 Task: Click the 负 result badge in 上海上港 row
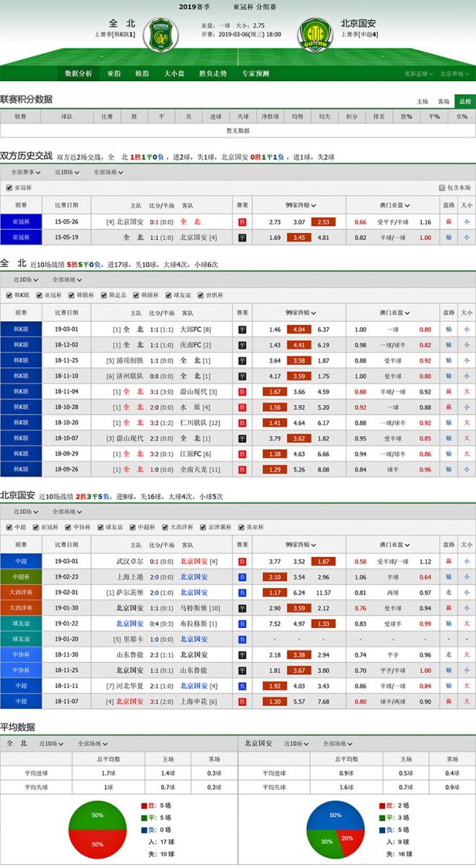[242, 577]
